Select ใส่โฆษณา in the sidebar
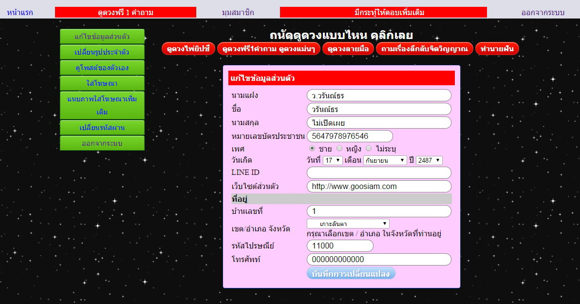Screen dimensions: 580x304 click(102, 83)
